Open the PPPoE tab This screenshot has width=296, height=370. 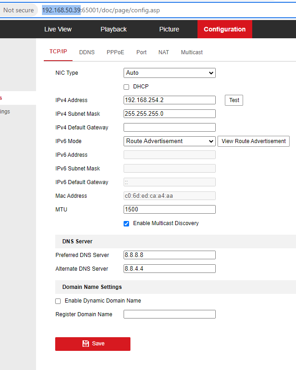[x=115, y=52]
